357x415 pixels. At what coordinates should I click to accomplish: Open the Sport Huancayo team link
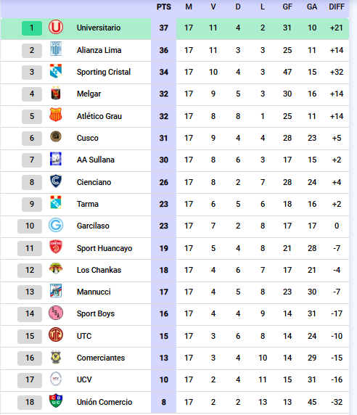[x=104, y=248]
